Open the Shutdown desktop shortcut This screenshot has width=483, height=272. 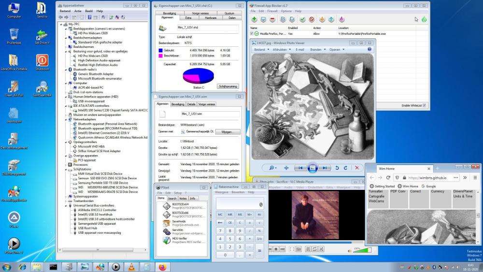pos(42,60)
